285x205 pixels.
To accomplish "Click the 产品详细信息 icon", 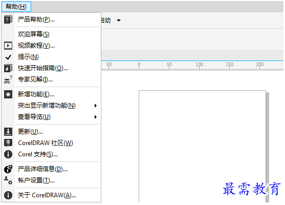I will (x=8, y=169).
